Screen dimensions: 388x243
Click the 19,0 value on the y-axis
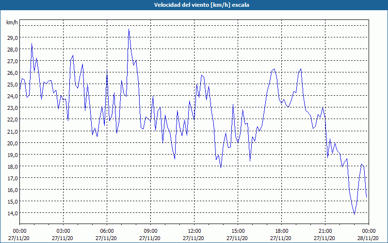click(13, 155)
